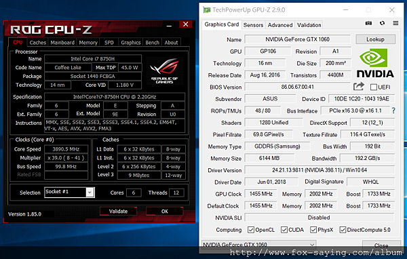
Task: Toggle the PhysX checkbox
Action: [313, 230]
